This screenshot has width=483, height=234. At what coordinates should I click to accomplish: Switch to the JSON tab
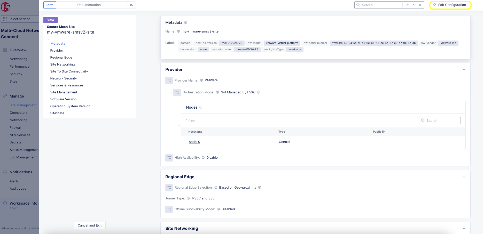click(129, 5)
